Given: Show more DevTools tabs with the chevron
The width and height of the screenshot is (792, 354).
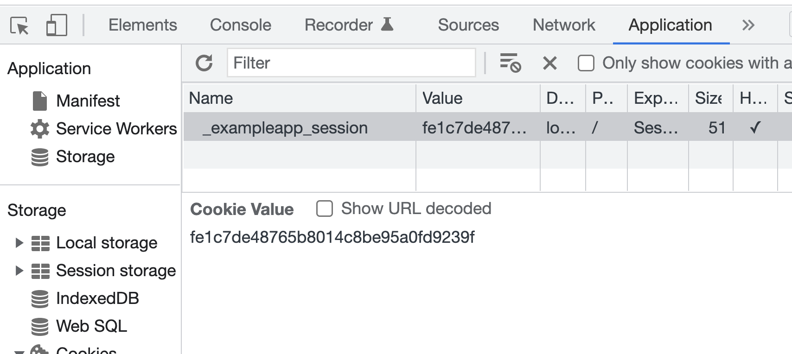Looking at the screenshot, I should coord(748,25).
